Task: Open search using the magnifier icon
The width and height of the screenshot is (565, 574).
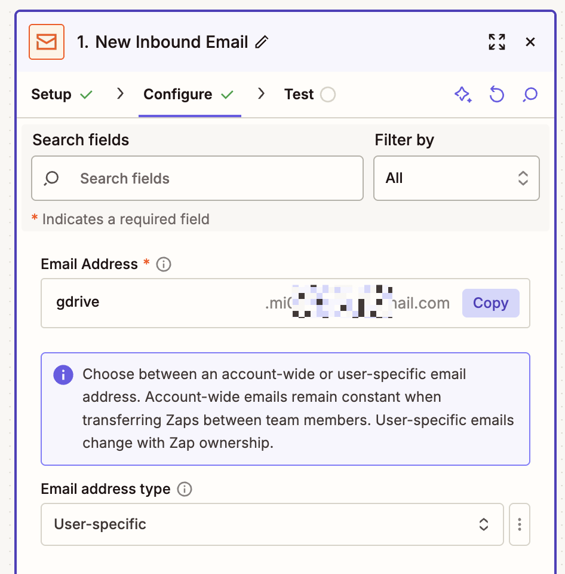Action: [529, 94]
